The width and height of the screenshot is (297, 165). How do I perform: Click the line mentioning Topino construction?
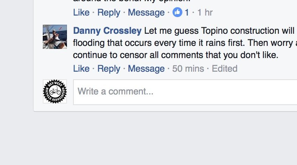coord(219,31)
